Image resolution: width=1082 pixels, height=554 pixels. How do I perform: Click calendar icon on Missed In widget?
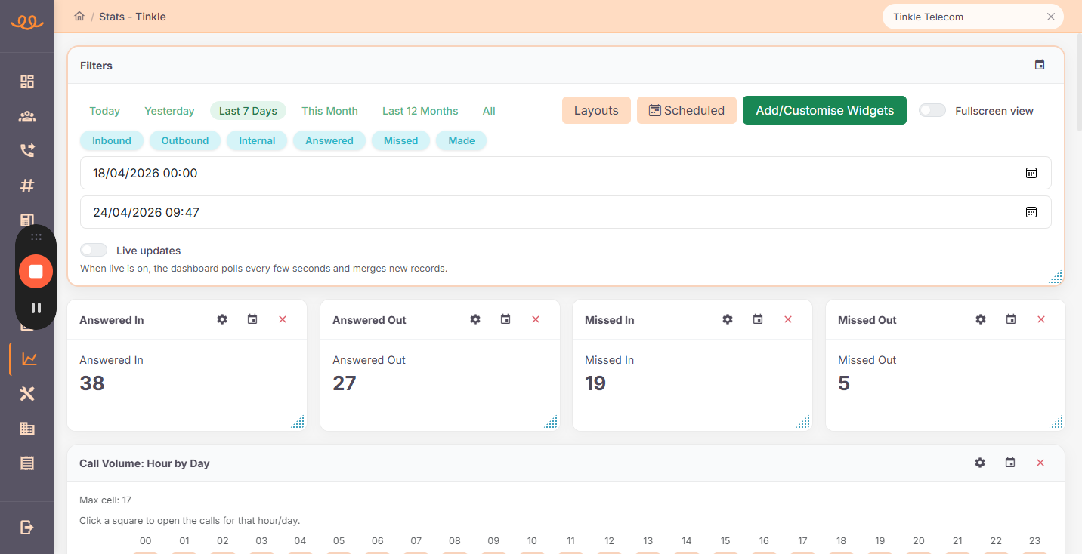pyautogui.click(x=758, y=319)
